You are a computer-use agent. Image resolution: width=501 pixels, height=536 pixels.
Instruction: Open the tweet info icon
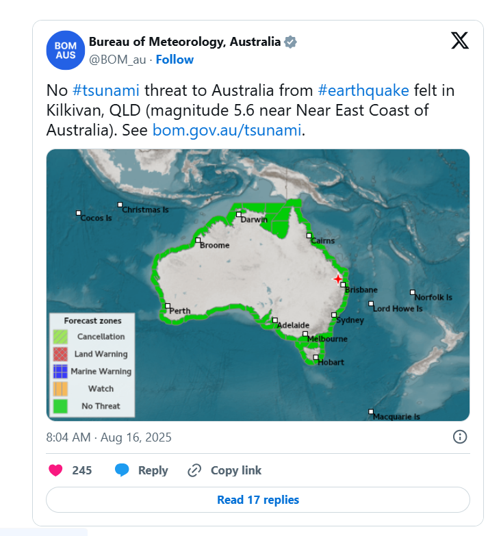(460, 437)
